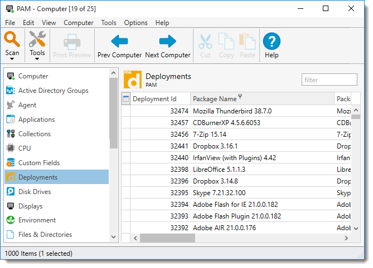Click table horizontal scroll left arrow
This screenshot has width=373, height=268.
135,238
